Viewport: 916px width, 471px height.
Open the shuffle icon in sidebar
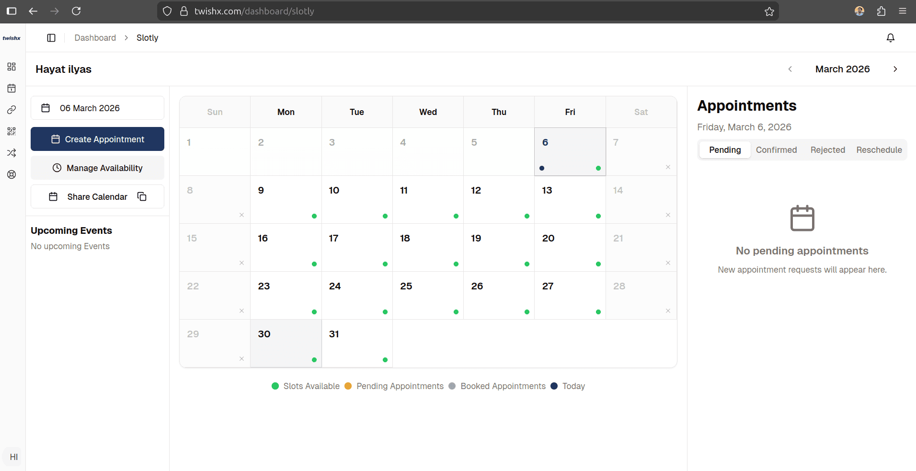pyautogui.click(x=11, y=153)
